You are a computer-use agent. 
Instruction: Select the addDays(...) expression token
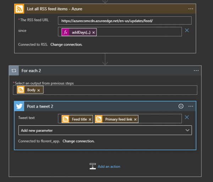coord(79,32)
